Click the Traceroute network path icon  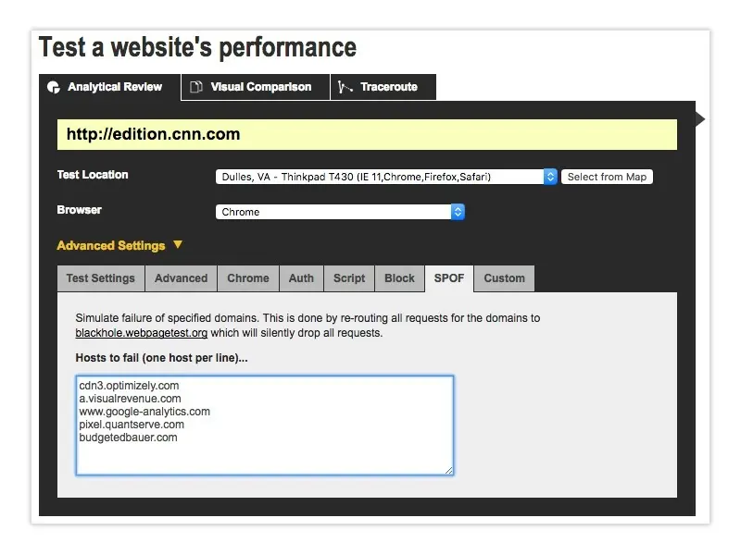344,87
